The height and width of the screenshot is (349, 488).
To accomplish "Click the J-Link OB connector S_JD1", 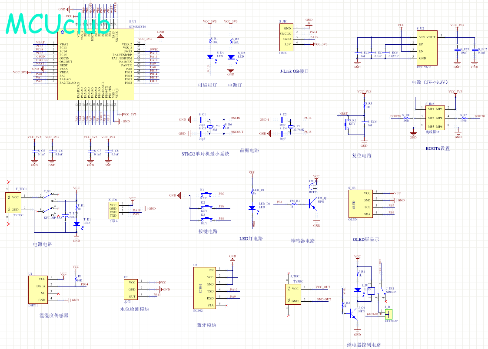I will 286,37.
